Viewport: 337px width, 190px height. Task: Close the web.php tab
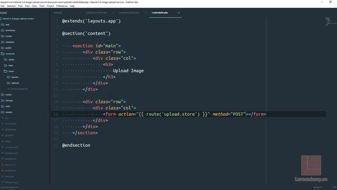pos(81,13)
